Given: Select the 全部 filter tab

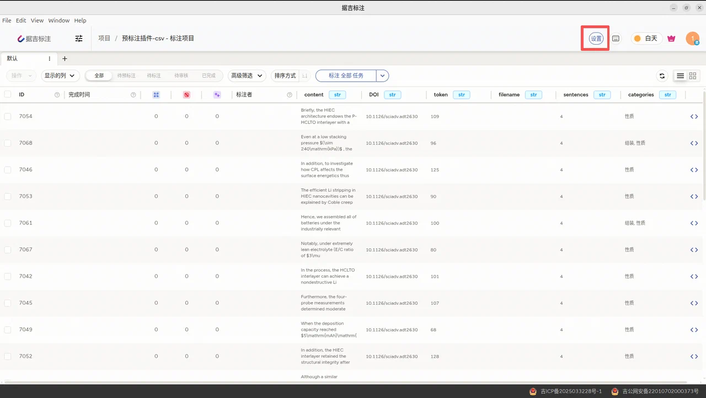Looking at the screenshot, I should click(x=99, y=76).
